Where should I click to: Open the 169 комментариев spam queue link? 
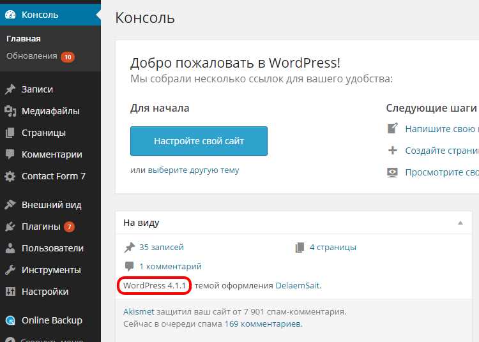(263, 323)
